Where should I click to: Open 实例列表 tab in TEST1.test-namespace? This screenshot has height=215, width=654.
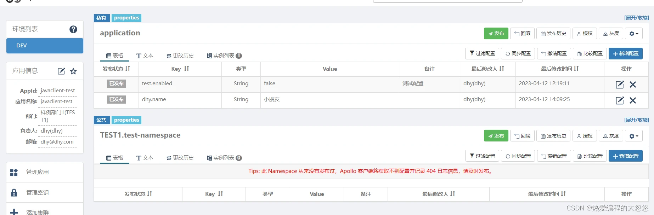(x=224, y=158)
